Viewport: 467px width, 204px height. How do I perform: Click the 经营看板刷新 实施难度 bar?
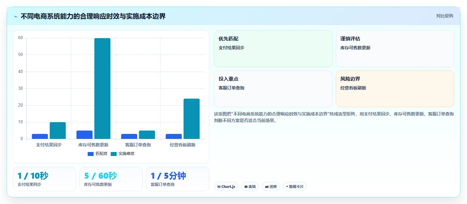coord(191,119)
